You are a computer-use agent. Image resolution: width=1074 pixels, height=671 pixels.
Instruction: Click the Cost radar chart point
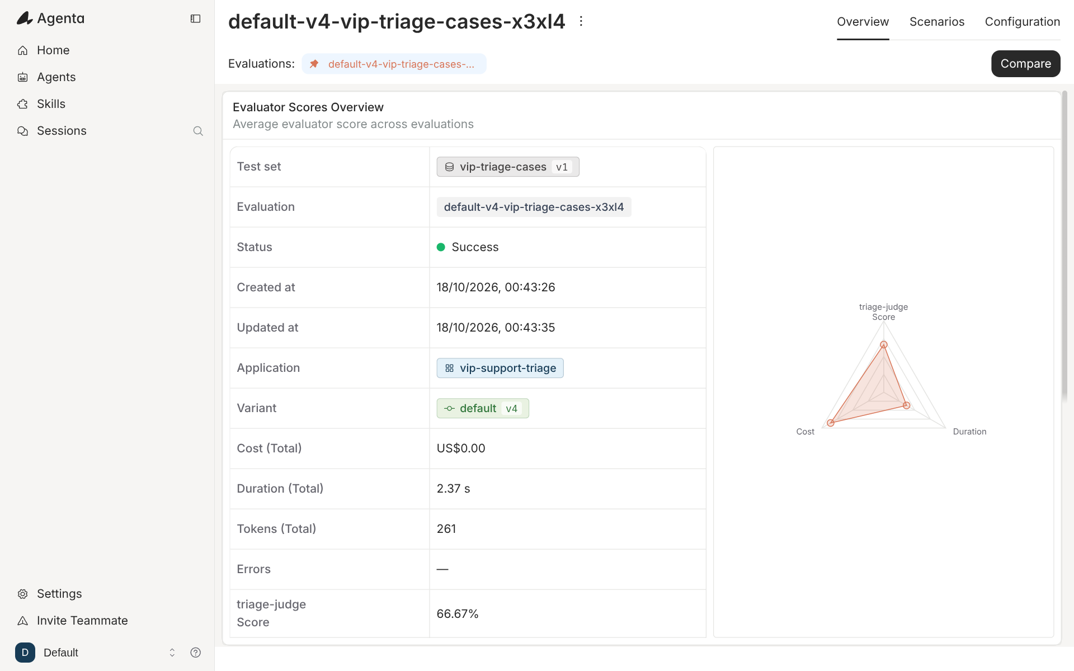tap(831, 423)
